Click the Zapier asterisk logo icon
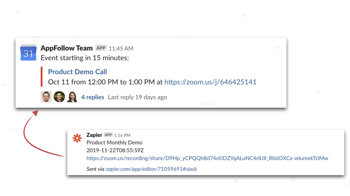Viewport: 350px width, 196px height. [x=77, y=138]
